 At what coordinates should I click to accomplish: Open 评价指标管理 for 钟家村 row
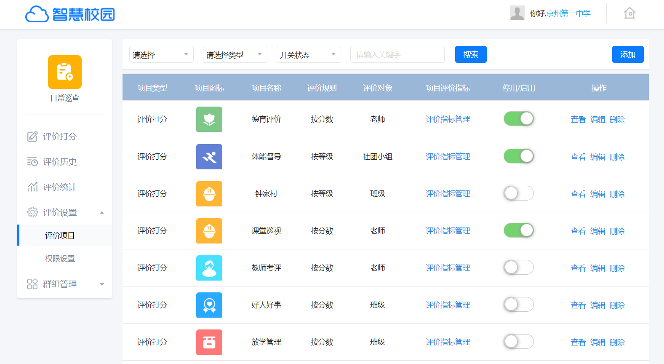[x=448, y=194]
